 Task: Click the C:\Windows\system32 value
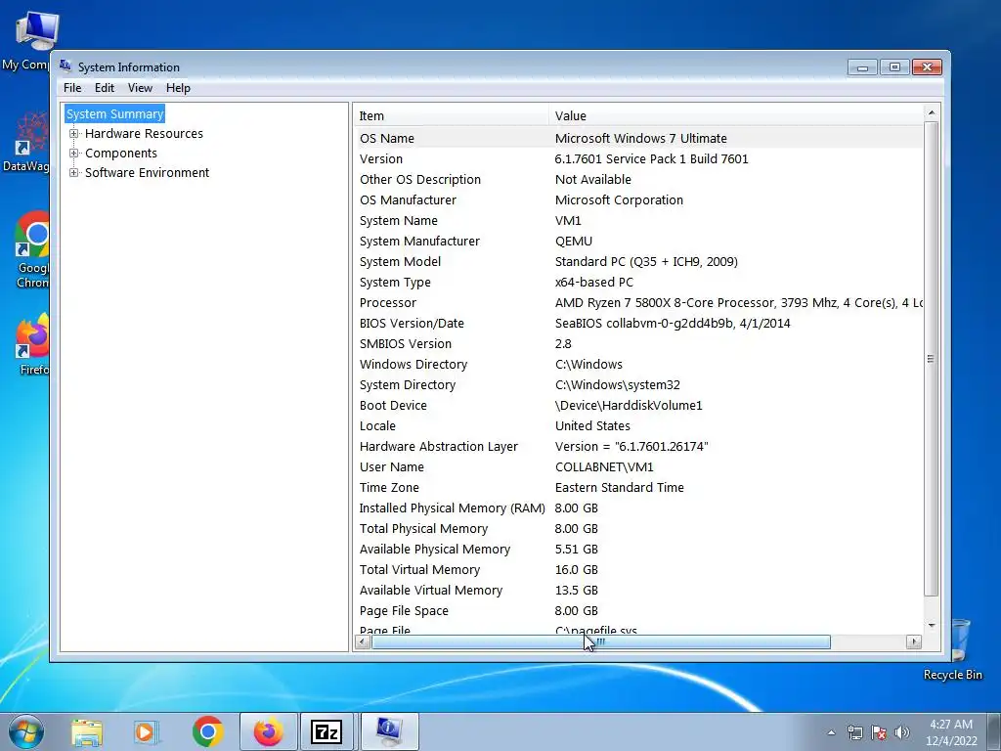(x=618, y=384)
